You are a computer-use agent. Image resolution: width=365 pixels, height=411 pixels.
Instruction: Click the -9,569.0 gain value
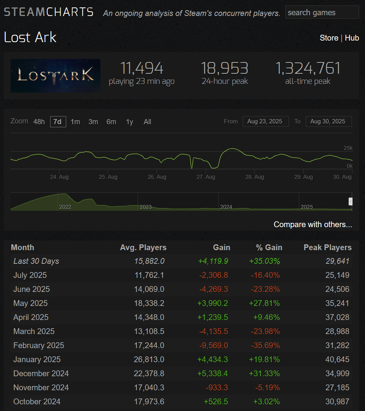214,345
